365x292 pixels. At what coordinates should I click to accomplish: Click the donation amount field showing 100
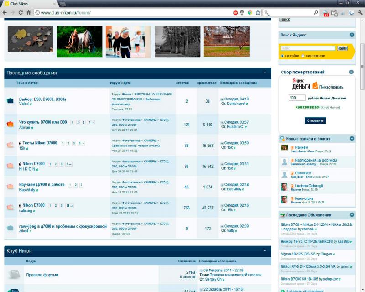click(297, 98)
